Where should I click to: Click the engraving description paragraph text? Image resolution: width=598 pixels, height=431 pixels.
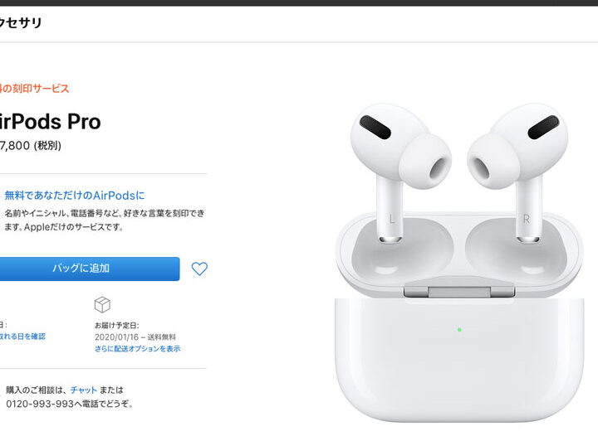click(105, 220)
